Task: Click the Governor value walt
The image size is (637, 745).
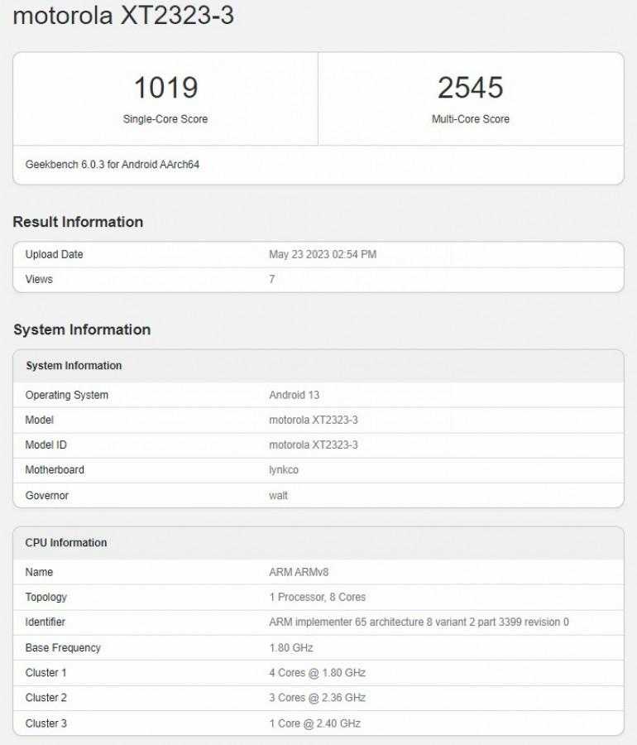Action: 278,496
